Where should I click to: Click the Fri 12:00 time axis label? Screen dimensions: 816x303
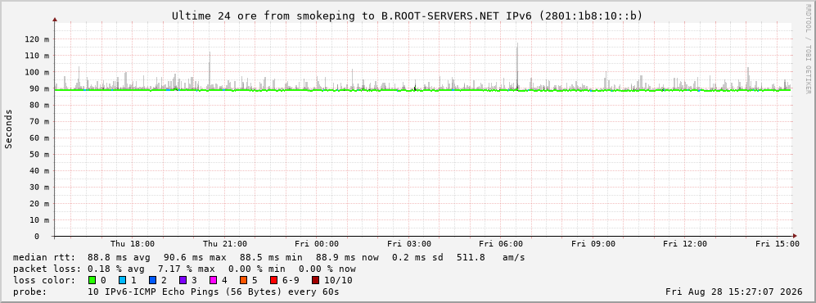coord(685,244)
